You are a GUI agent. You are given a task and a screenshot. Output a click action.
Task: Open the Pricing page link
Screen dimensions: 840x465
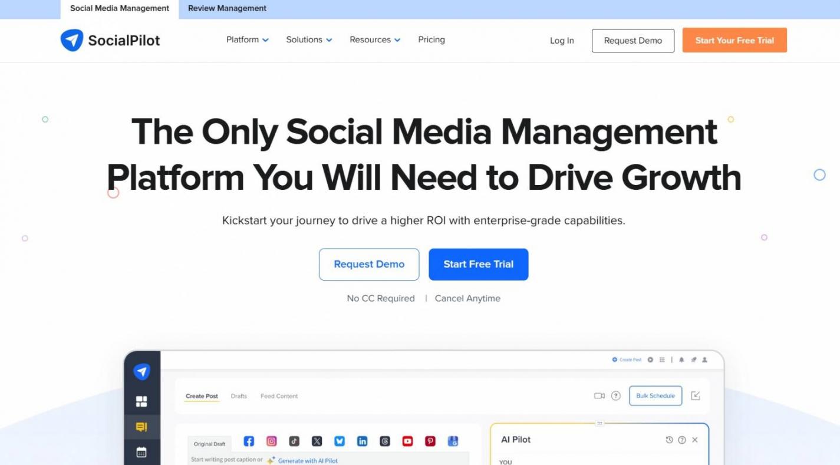coord(431,39)
